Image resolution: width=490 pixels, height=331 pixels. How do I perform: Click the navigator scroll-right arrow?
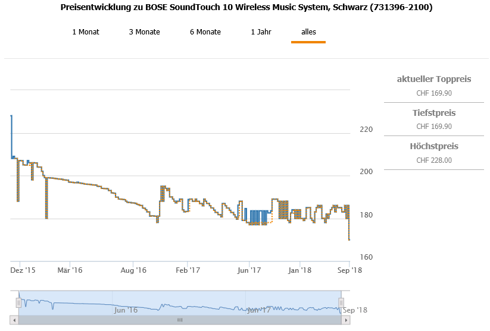[x=346, y=320]
